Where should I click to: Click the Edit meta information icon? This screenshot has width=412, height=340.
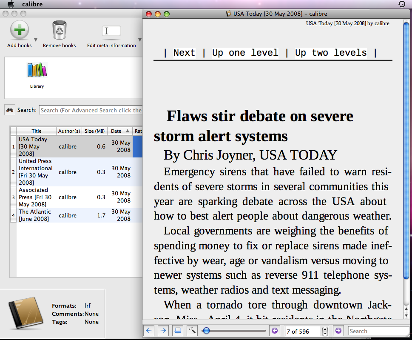tap(111, 31)
